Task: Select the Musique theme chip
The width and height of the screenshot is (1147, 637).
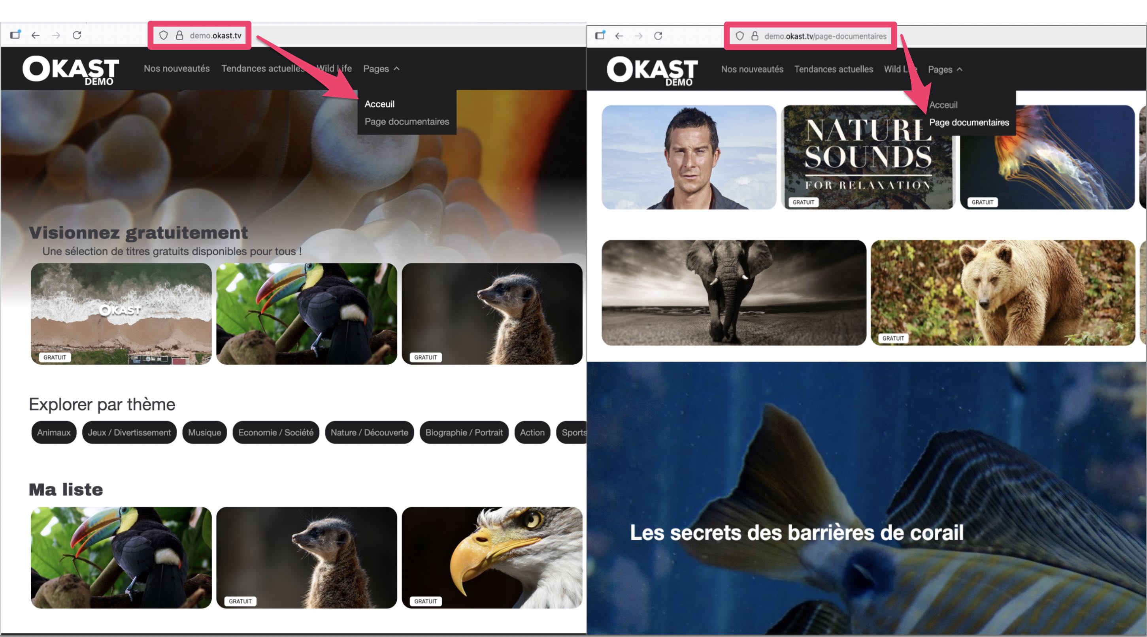Action: tap(204, 432)
